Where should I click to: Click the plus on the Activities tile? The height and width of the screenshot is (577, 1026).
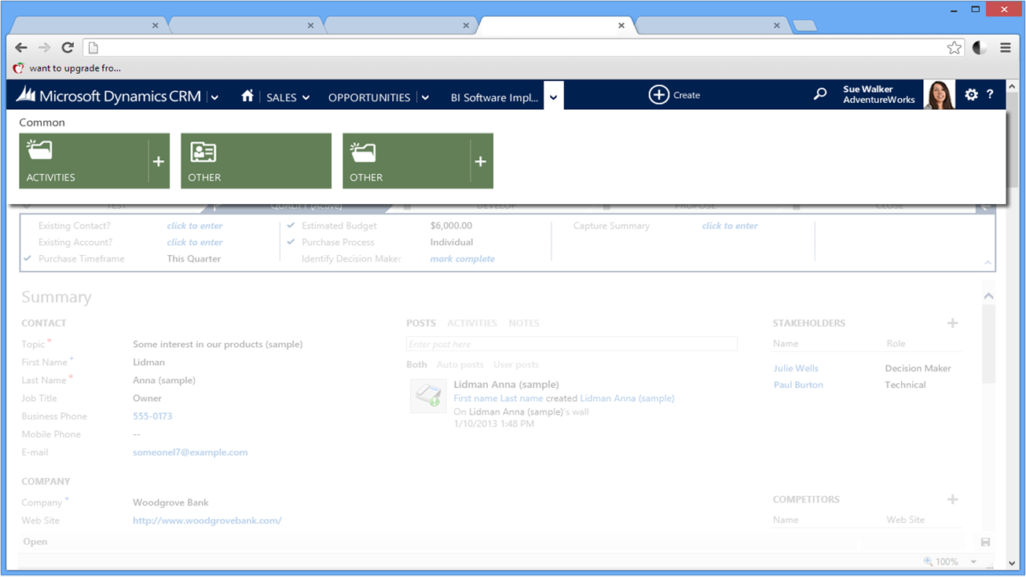click(x=159, y=161)
